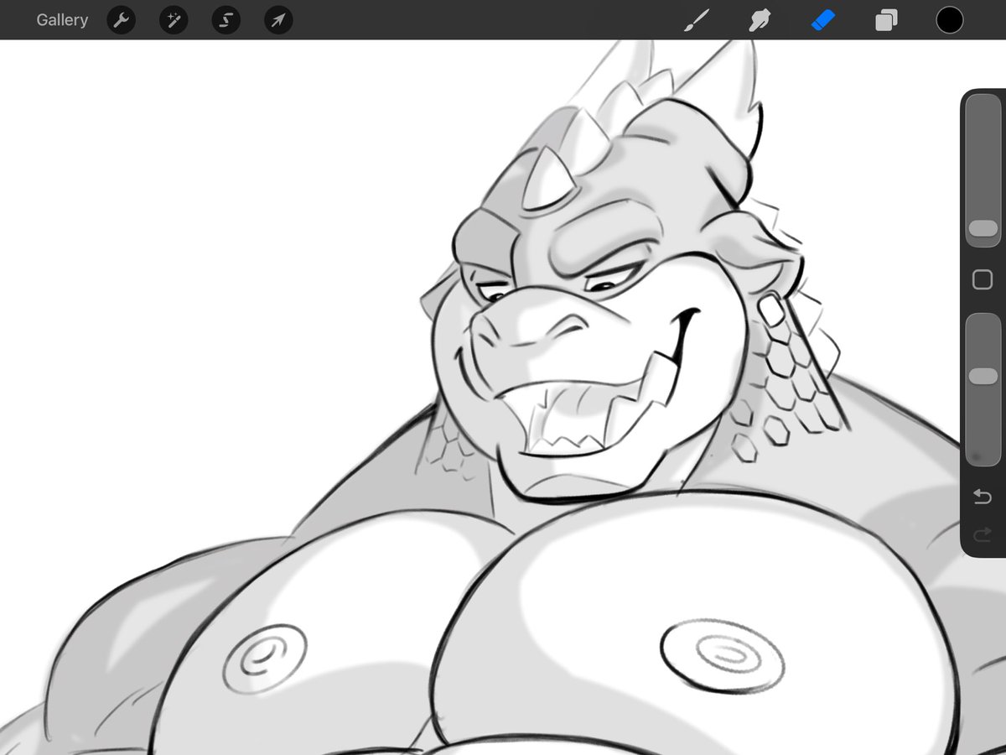Image resolution: width=1006 pixels, height=755 pixels.
Task: Open the Layers panel
Action: coord(886,20)
